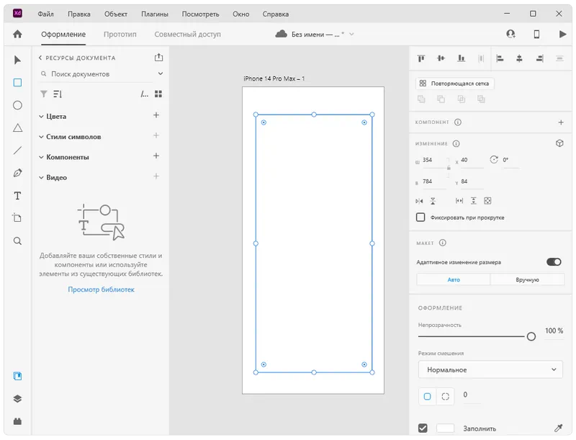Select the Rectangle tool
This screenshot has height=440, width=576.
pos(17,83)
